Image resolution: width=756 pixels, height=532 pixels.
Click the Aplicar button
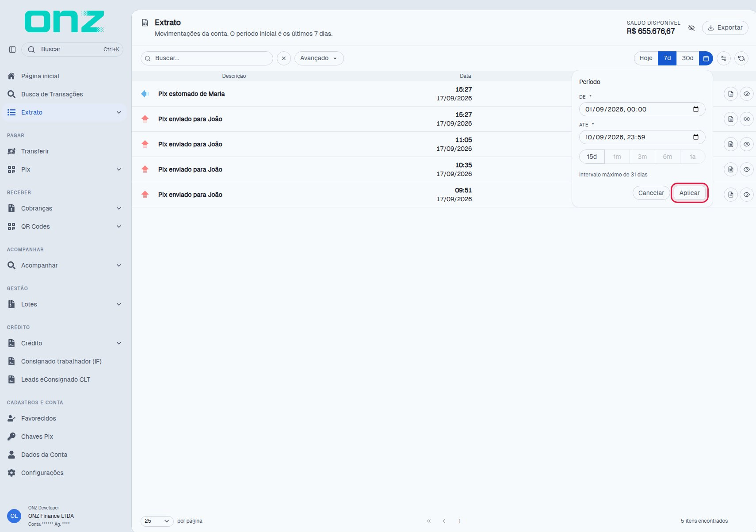[x=689, y=193]
